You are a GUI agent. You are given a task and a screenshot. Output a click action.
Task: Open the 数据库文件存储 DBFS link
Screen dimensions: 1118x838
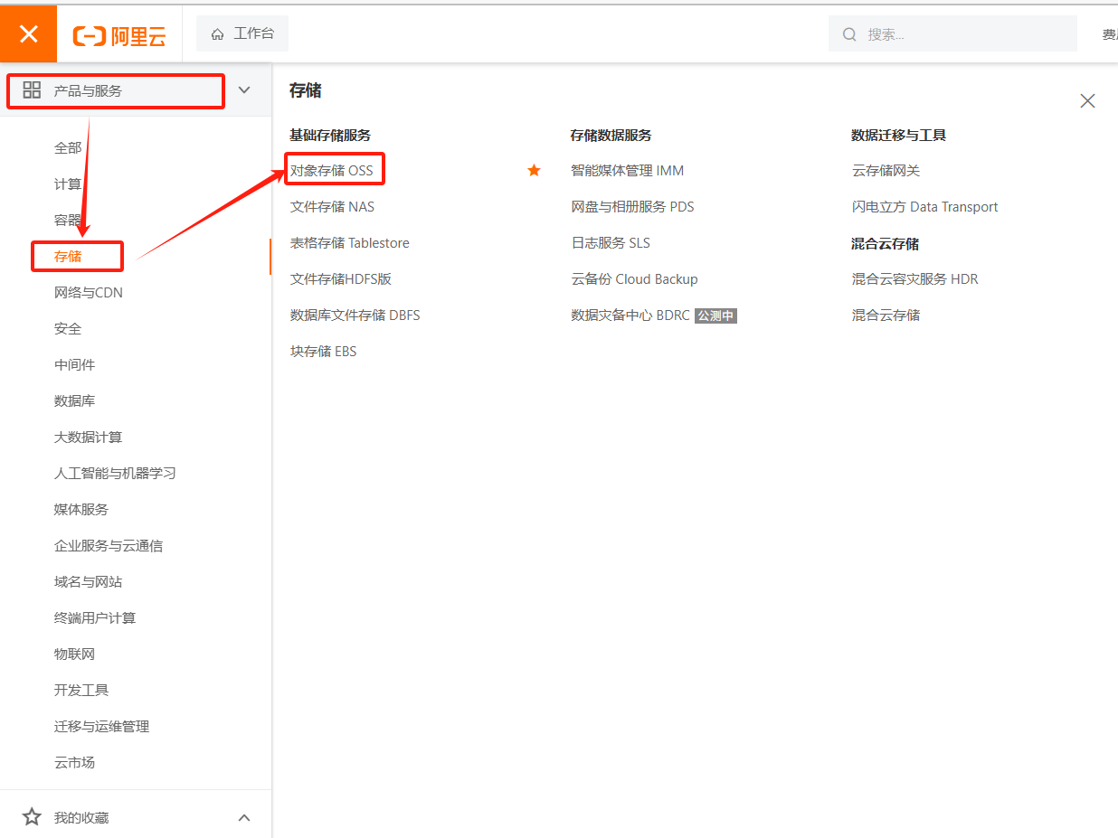[x=355, y=315]
